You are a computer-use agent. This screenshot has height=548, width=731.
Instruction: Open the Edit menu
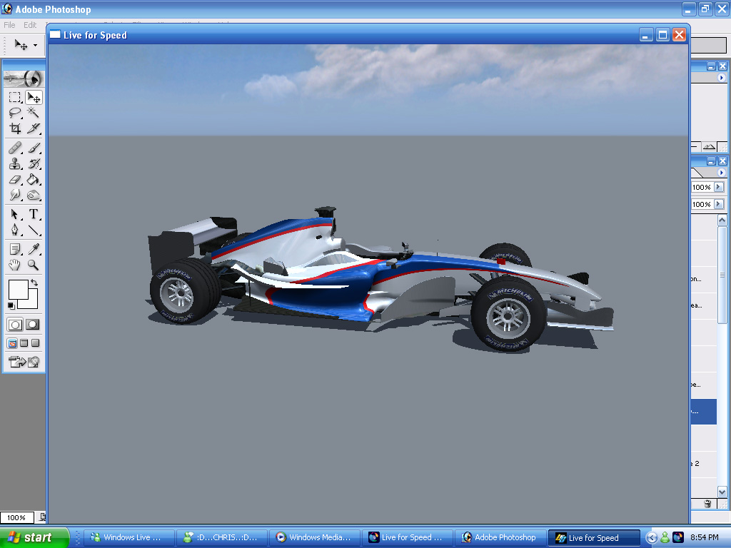tap(30, 25)
